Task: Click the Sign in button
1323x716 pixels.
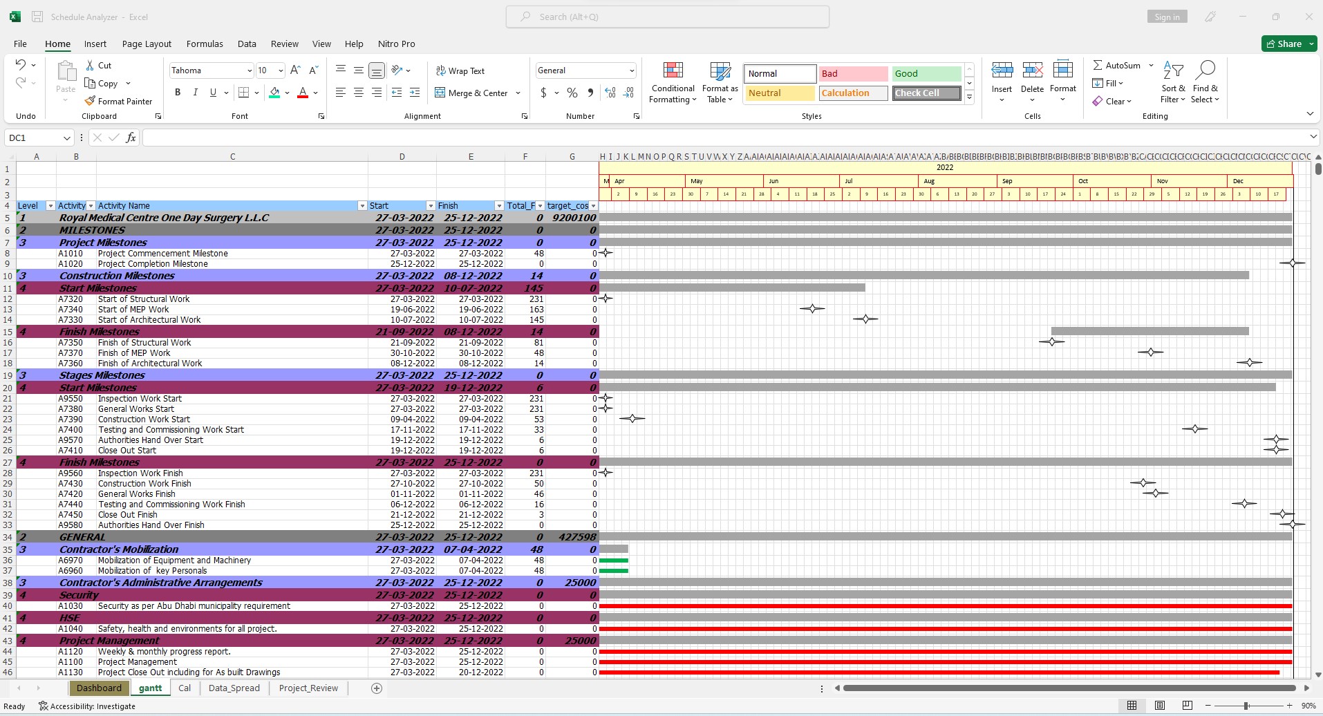Action: tap(1167, 17)
